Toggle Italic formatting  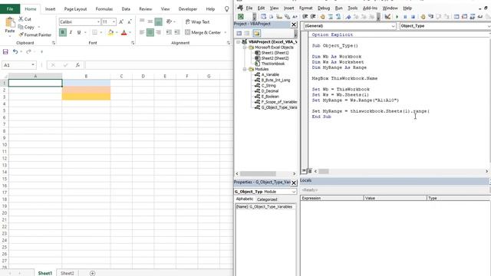[x=71, y=32]
